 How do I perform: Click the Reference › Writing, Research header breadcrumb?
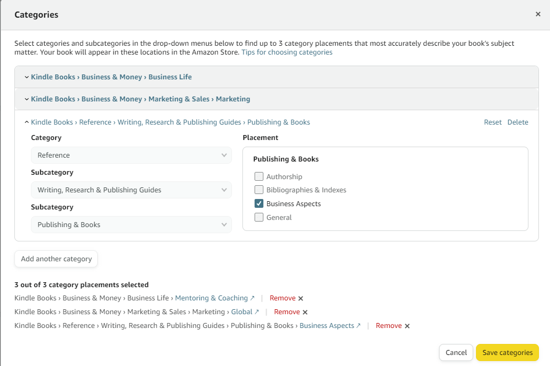(171, 122)
